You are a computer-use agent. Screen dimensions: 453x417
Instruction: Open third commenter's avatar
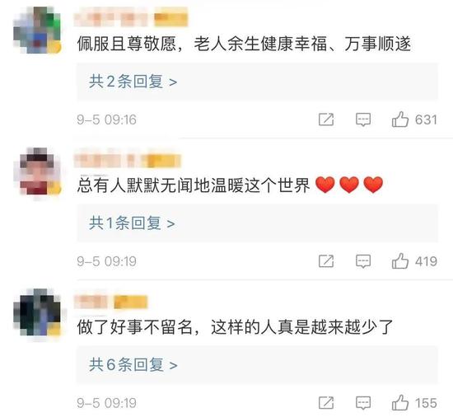(x=38, y=312)
